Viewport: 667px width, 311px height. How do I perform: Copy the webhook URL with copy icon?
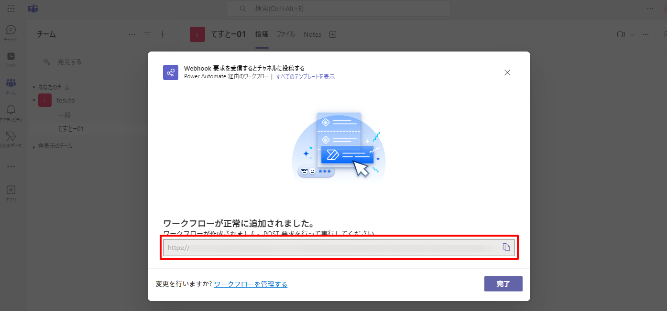(x=506, y=247)
